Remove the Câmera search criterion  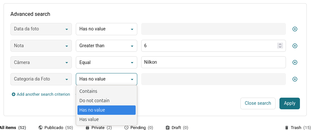(x=295, y=62)
